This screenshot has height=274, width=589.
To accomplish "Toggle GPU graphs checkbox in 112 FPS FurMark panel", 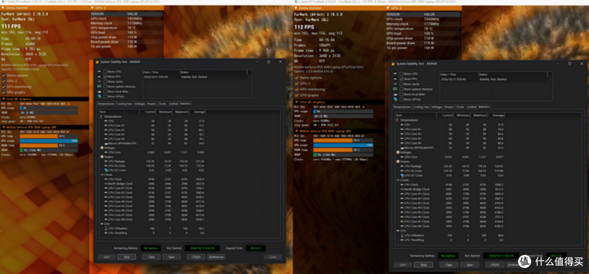I will click(296, 95).
